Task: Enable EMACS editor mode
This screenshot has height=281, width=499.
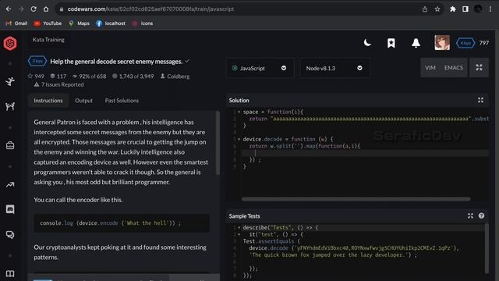Action: point(454,68)
